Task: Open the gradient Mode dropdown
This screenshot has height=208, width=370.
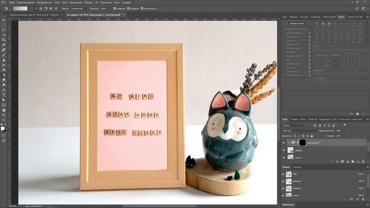Action: [79, 9]
